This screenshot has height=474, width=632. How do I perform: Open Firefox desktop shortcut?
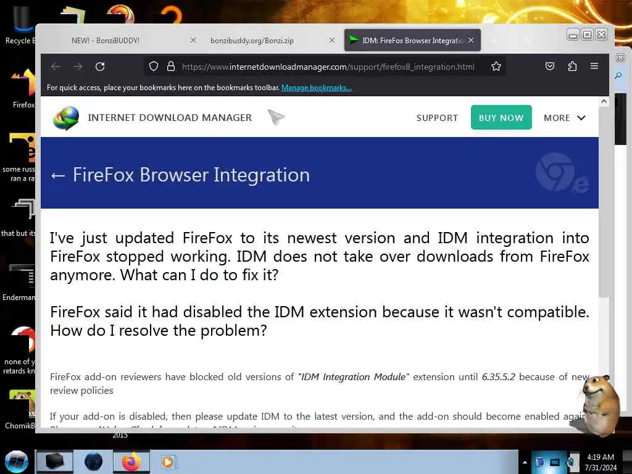[23, 89]
